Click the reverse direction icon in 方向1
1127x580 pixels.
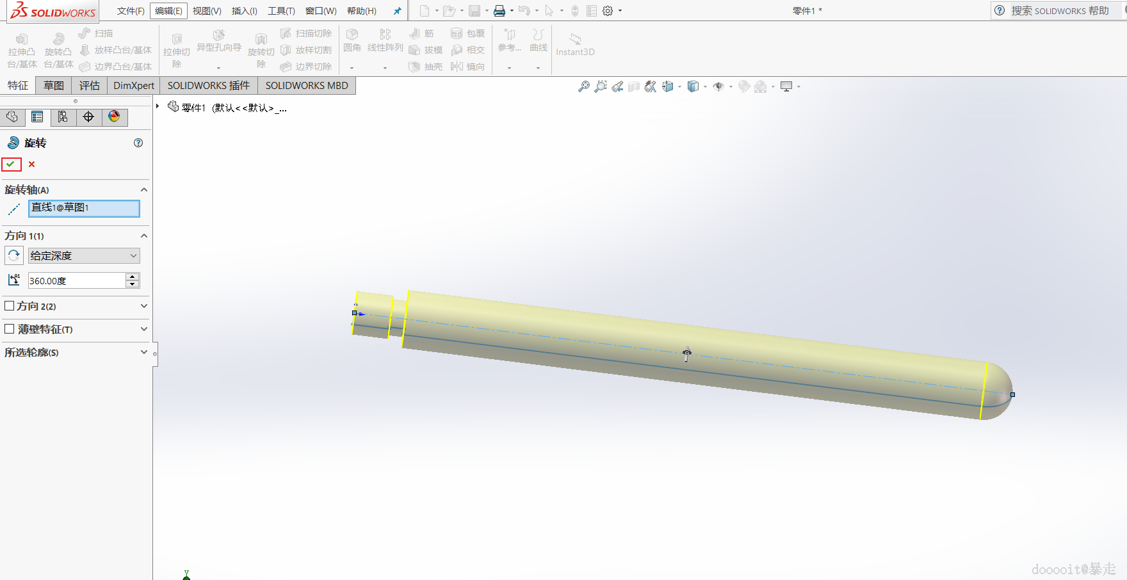point(14,255)
